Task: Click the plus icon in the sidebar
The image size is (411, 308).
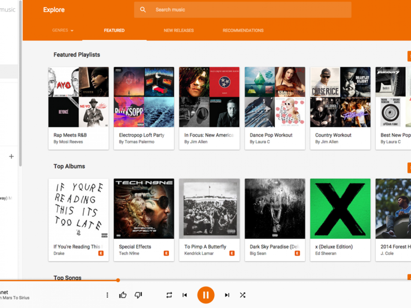Action: [11, 156]
